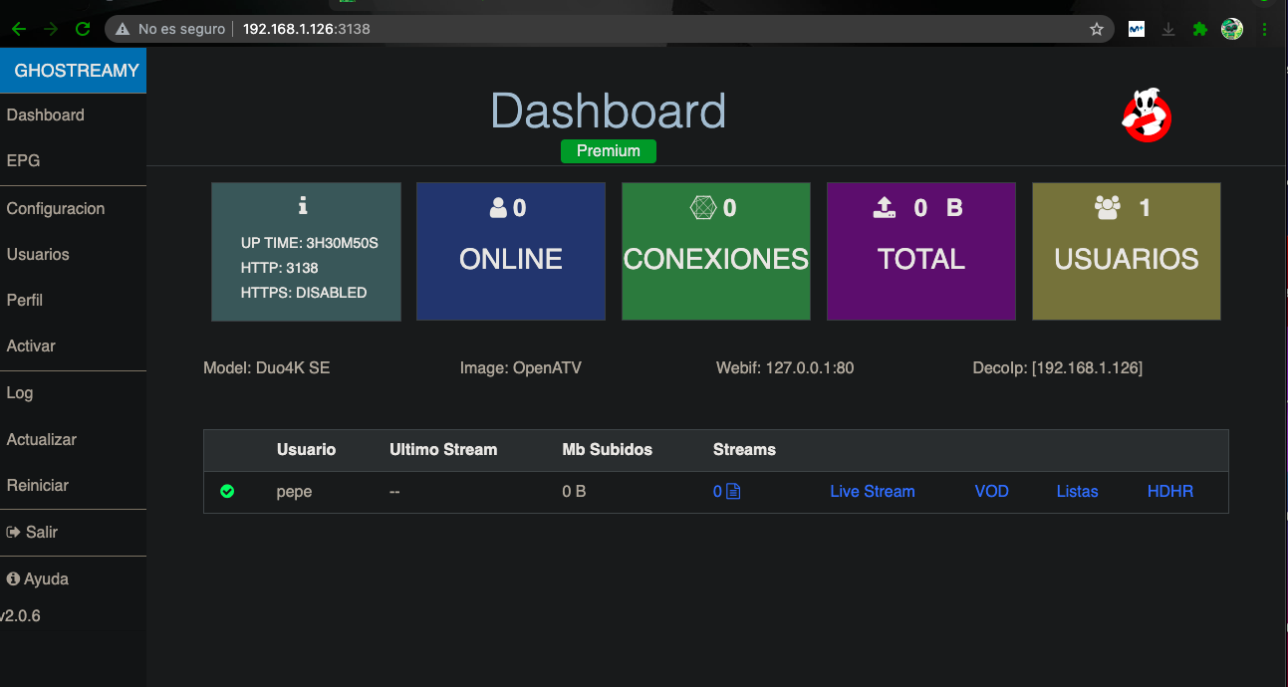Open the EPG sidebar page

(23, 160)
